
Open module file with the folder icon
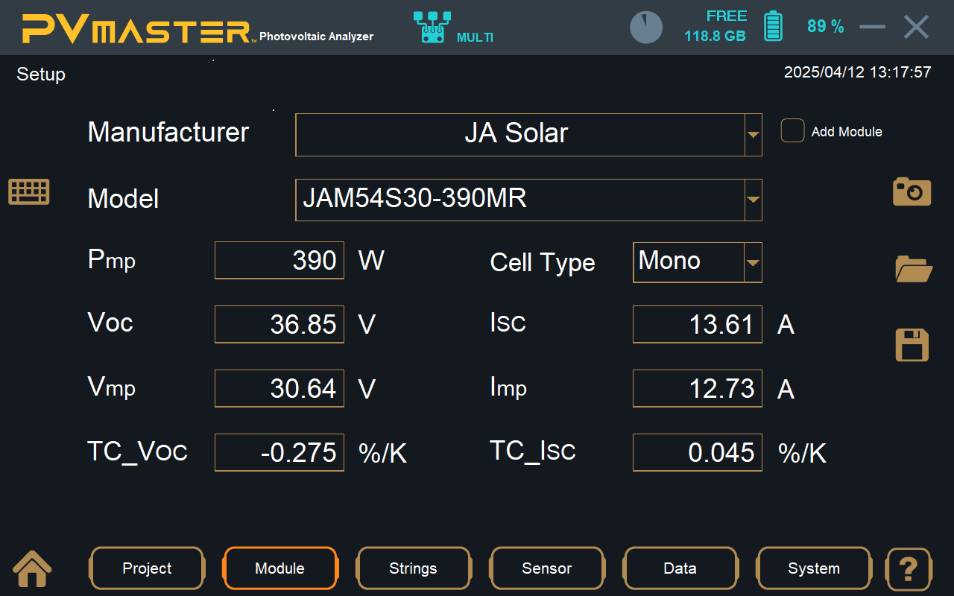click(x=914, y=269)
